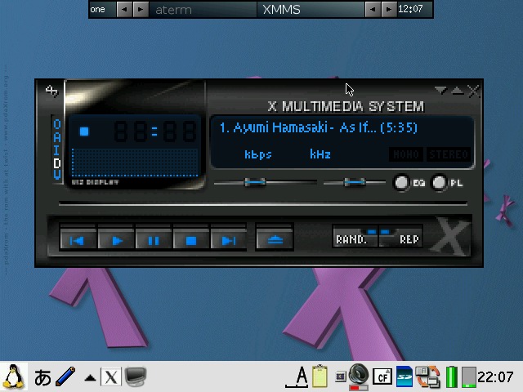Click the volume slider handle
Screen dimensions: 523x392
[256, 182]
